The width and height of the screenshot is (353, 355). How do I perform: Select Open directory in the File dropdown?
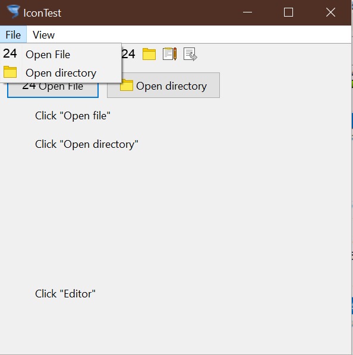pos(61,73)
